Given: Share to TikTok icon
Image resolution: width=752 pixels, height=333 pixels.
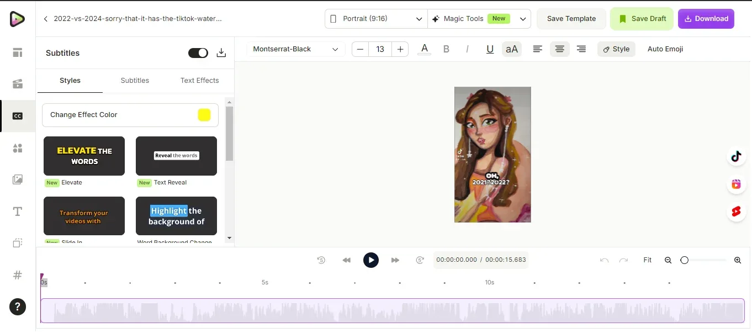Looking at the screenshot, I should 736,157.
